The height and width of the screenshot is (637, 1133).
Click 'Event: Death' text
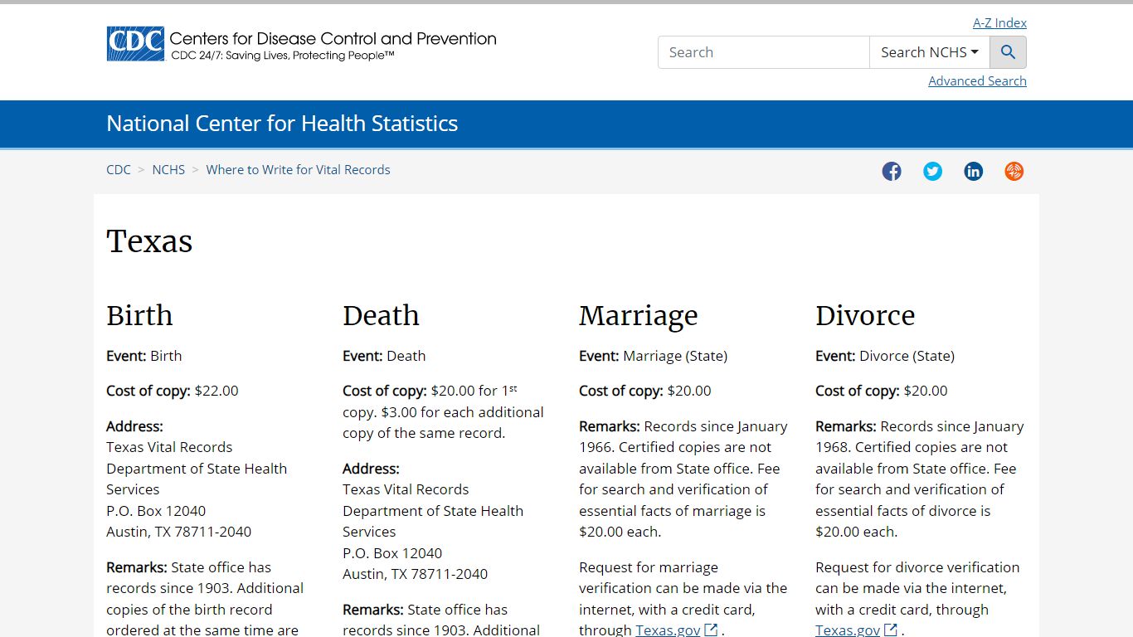pos(384,356)
